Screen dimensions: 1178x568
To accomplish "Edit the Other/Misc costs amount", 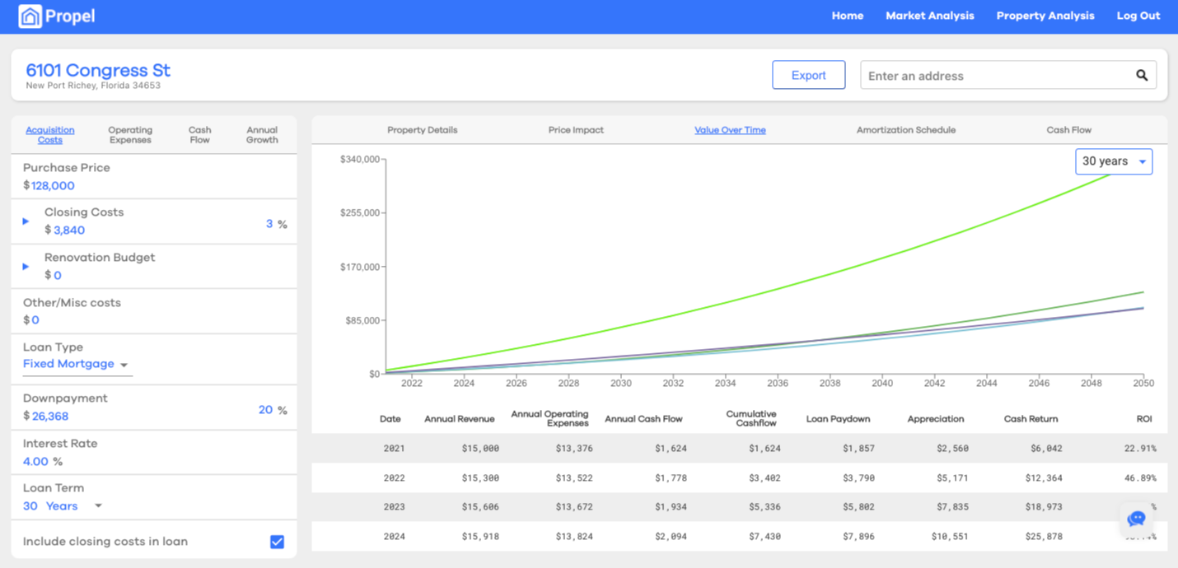I will pos(35,320).
